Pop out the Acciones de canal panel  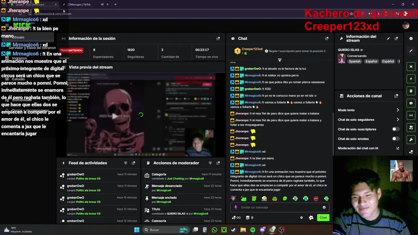[x=396, y=96]
